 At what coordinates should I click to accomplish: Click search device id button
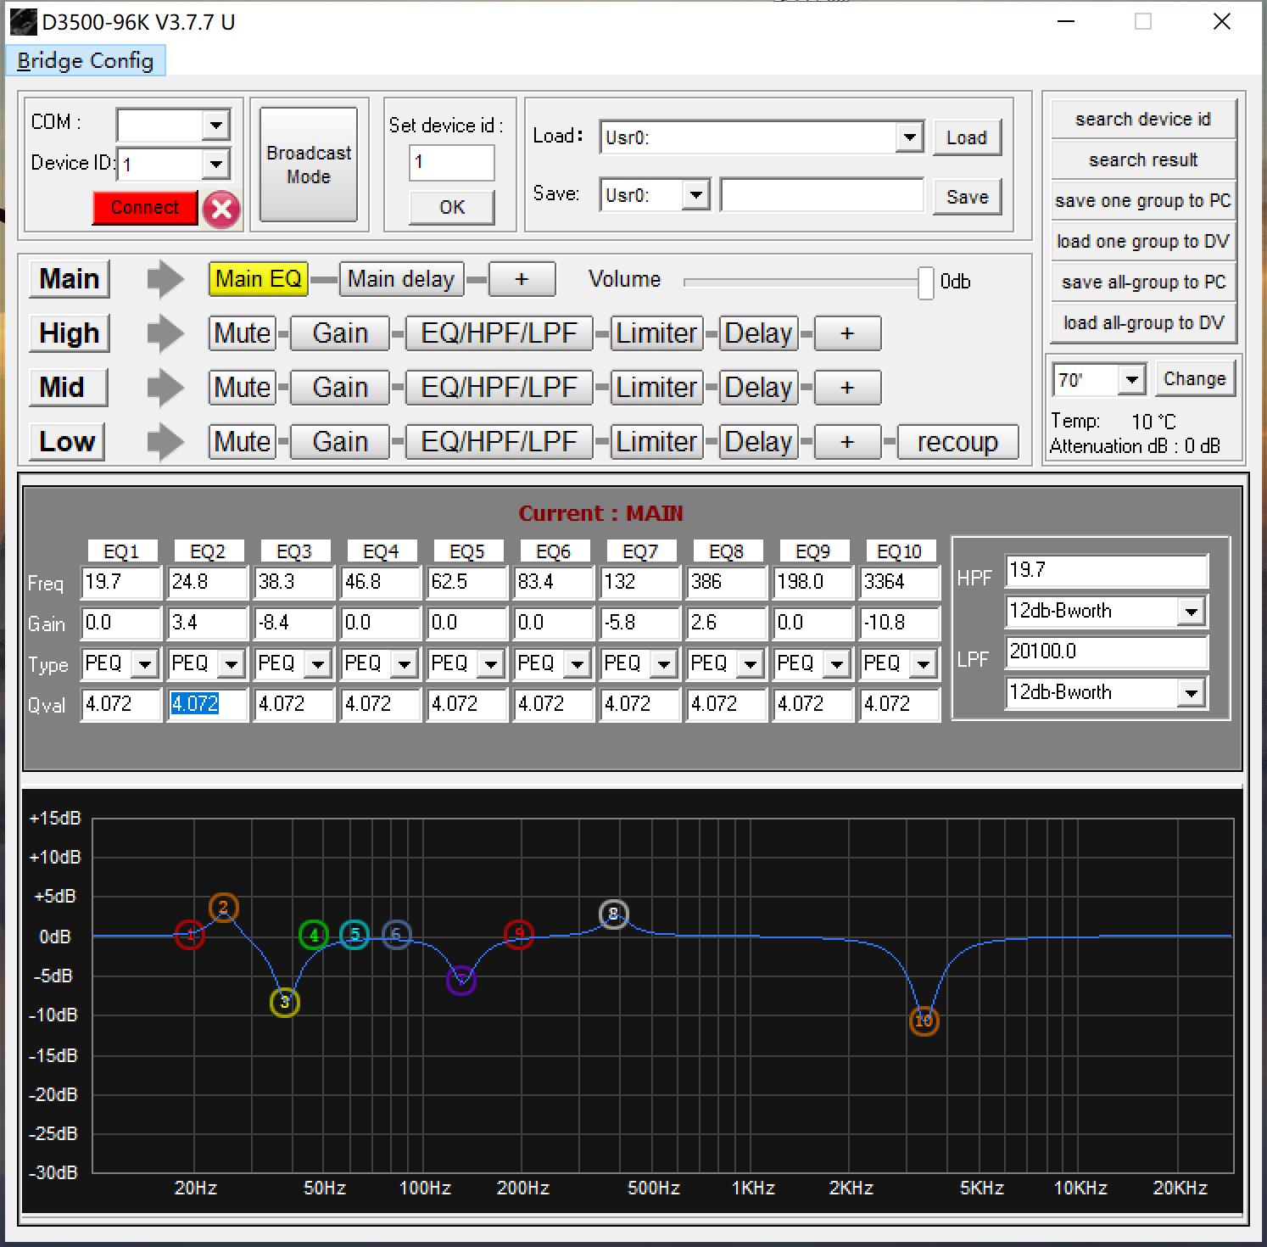click(x=1143, y=119)
